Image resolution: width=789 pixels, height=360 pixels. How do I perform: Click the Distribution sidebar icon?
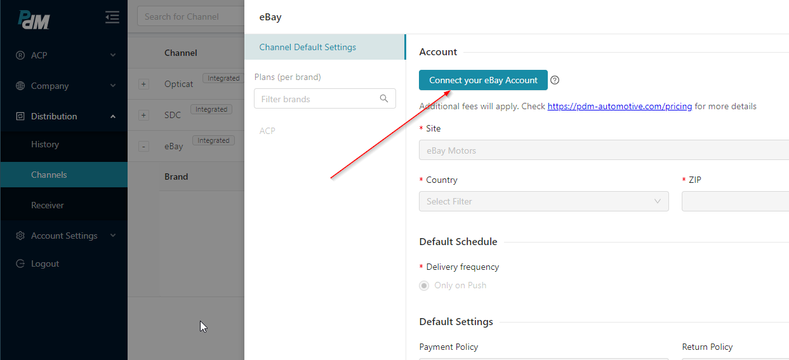(20, 116)
